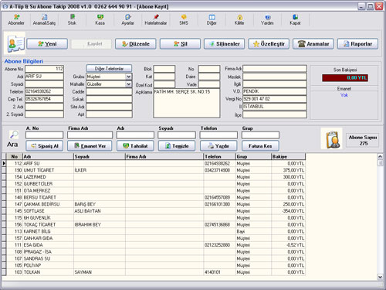Select row TOLKAN
This screenshot has height=290, width=386.
(x=156, y=272)
